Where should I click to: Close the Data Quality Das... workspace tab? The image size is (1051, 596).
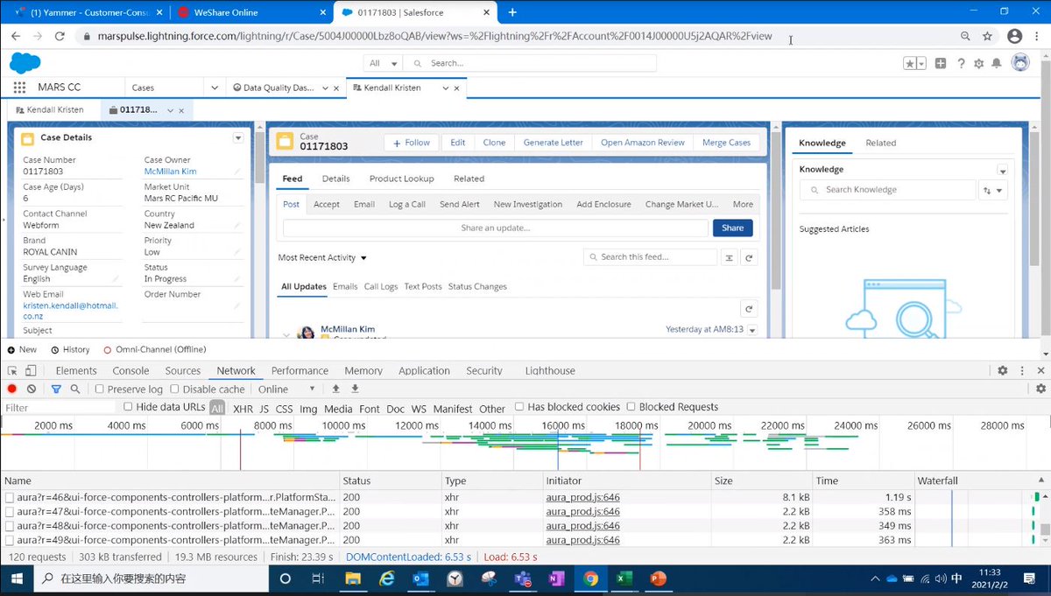[x=336, y=88]
